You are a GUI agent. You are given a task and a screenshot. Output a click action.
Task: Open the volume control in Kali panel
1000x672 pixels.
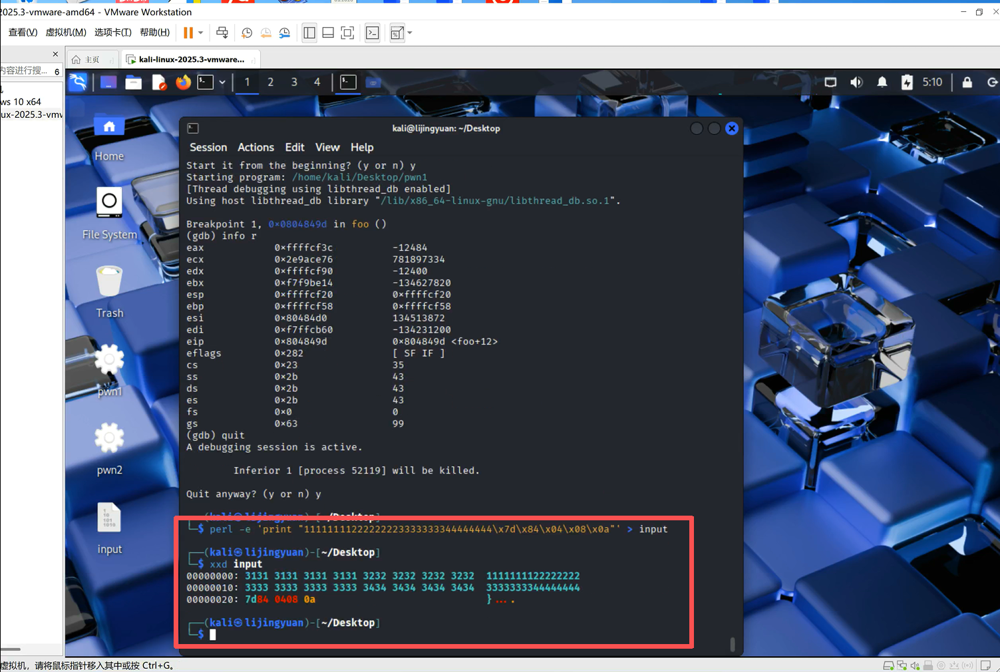pos(856,83)
